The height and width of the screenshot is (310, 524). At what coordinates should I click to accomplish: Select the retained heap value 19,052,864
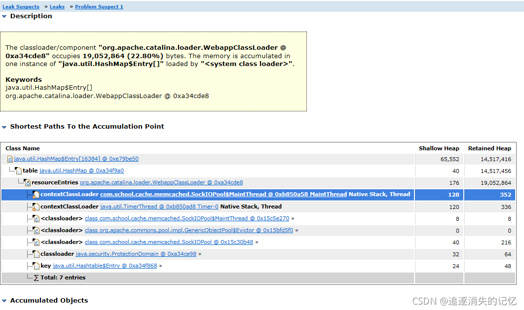pyautogui.click(x=496, y=183)
